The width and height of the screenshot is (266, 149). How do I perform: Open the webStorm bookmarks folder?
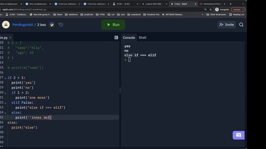(x=71, y=14)
